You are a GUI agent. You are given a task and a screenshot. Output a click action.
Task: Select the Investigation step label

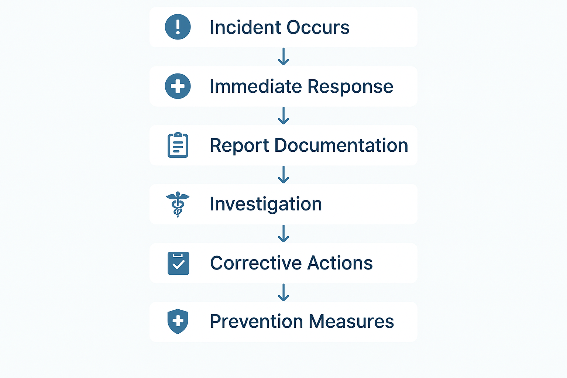click(x=266, y=204)
